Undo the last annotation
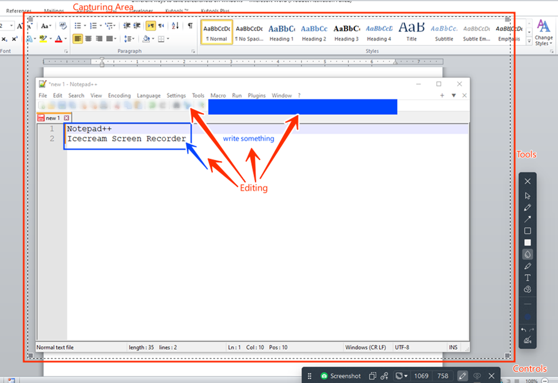 click(524, 330)
